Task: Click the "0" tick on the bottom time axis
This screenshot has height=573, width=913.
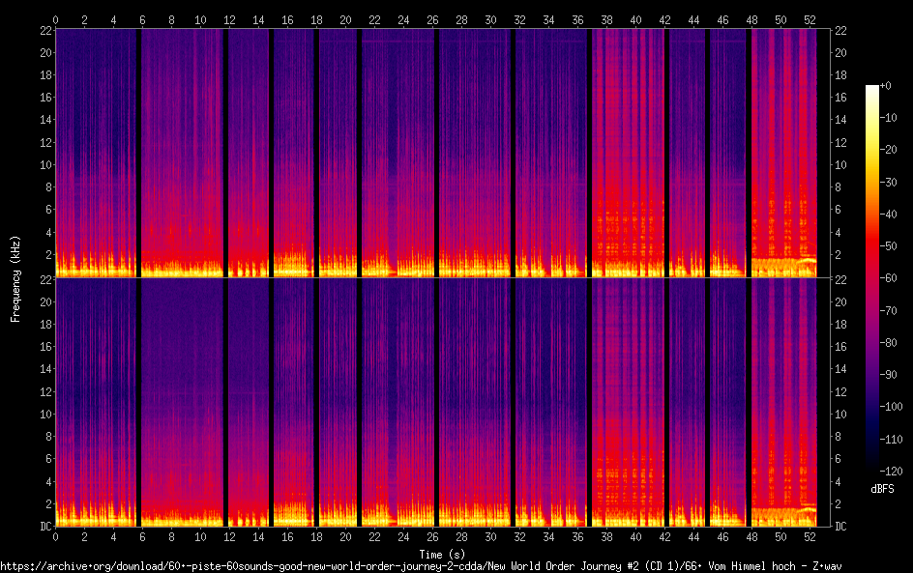Action: (x=55, y=537)
